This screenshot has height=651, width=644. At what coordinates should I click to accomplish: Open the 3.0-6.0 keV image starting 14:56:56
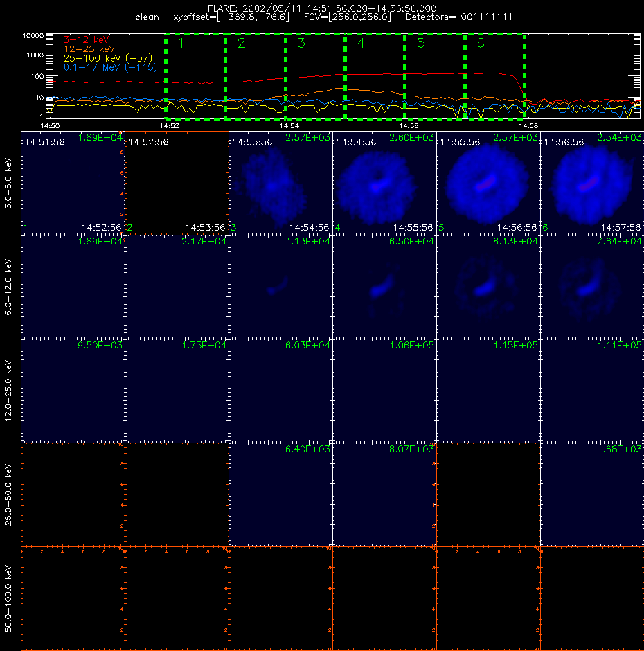tap(592, 183)
